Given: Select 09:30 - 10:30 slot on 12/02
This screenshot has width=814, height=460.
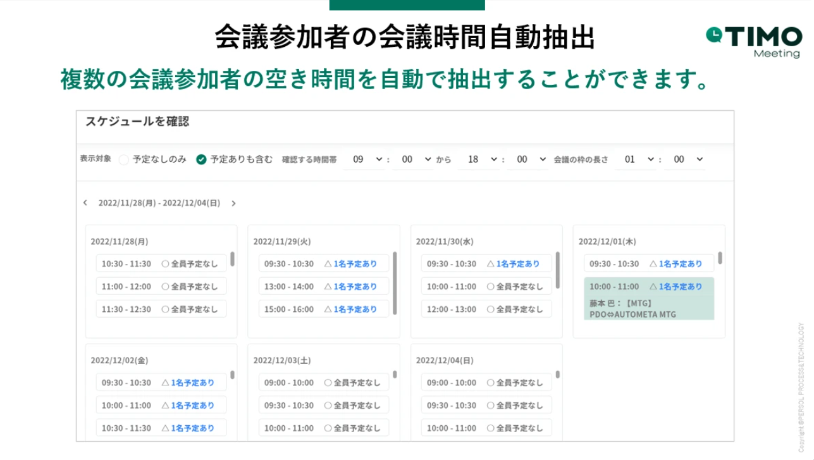Looking at the screenshot, I should pos(161,383).
